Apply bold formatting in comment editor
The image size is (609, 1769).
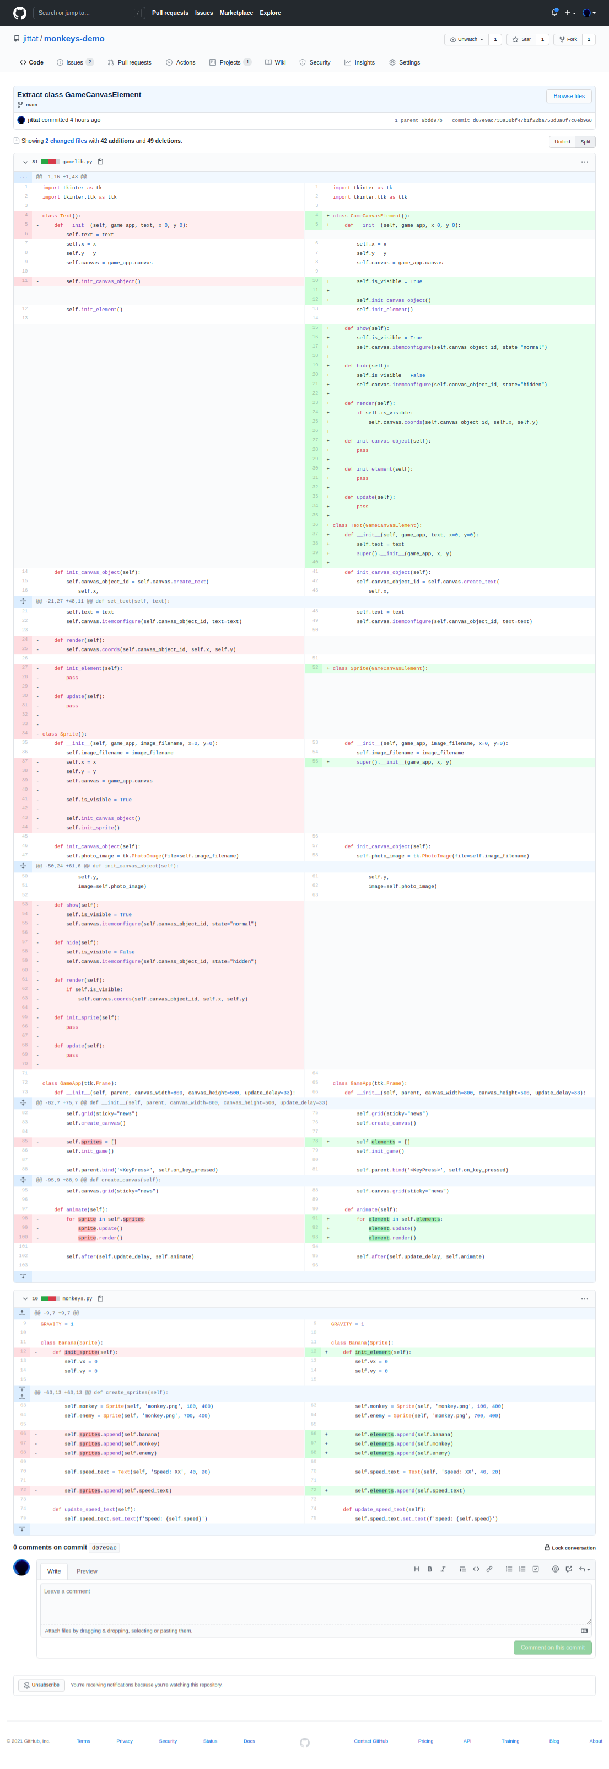coord(430,1569)
